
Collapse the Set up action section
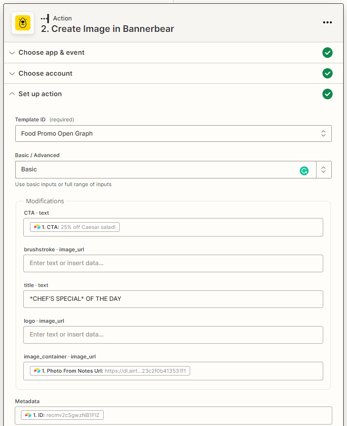pyautogui.click(x=40, y=94)
